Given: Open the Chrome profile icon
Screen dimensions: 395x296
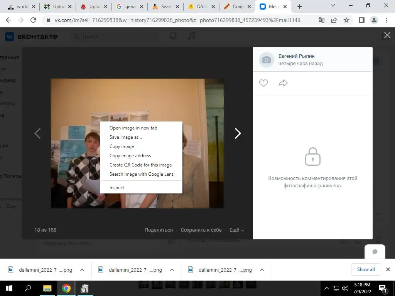Looking at the screenshot, I should (374, 20).
